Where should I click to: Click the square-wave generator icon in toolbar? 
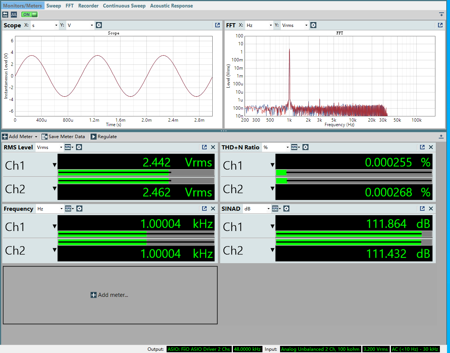(x=14, y=15)
